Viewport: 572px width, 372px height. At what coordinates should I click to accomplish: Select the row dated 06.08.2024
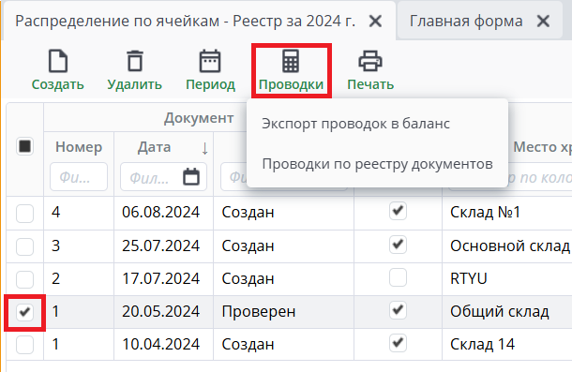click(24, 214)
